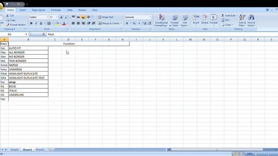Apply Comma Style format
The image size is (278, 156).
point(139,23)
